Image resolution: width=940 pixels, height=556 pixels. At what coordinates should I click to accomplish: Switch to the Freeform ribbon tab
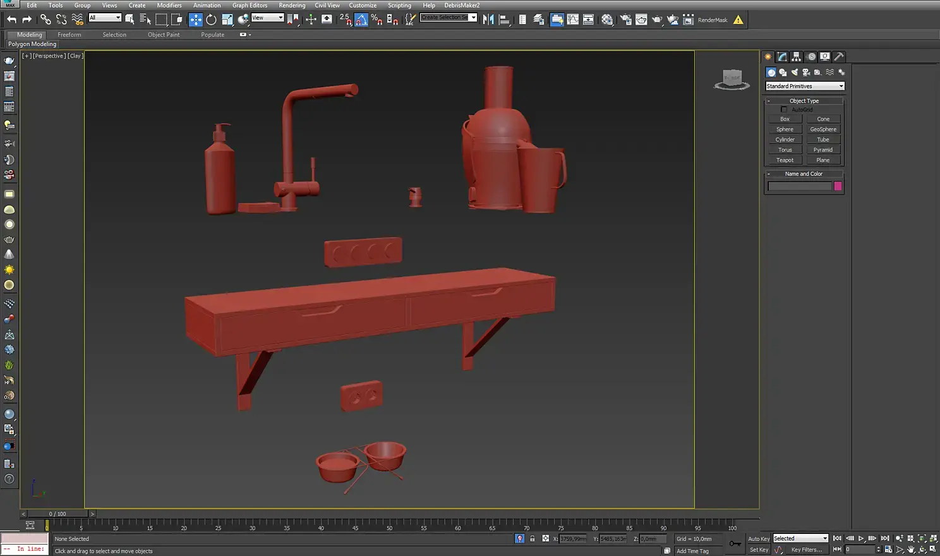(x=69, y=35)
